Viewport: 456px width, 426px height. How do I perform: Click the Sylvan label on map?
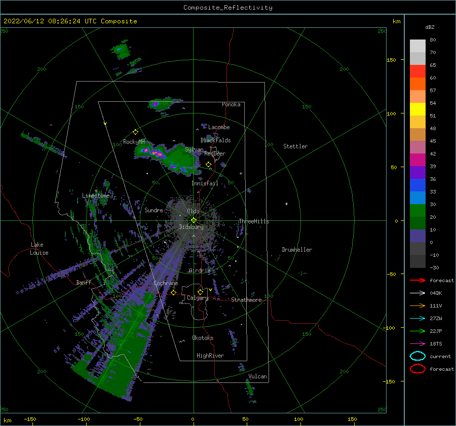(x=194, y=150)
